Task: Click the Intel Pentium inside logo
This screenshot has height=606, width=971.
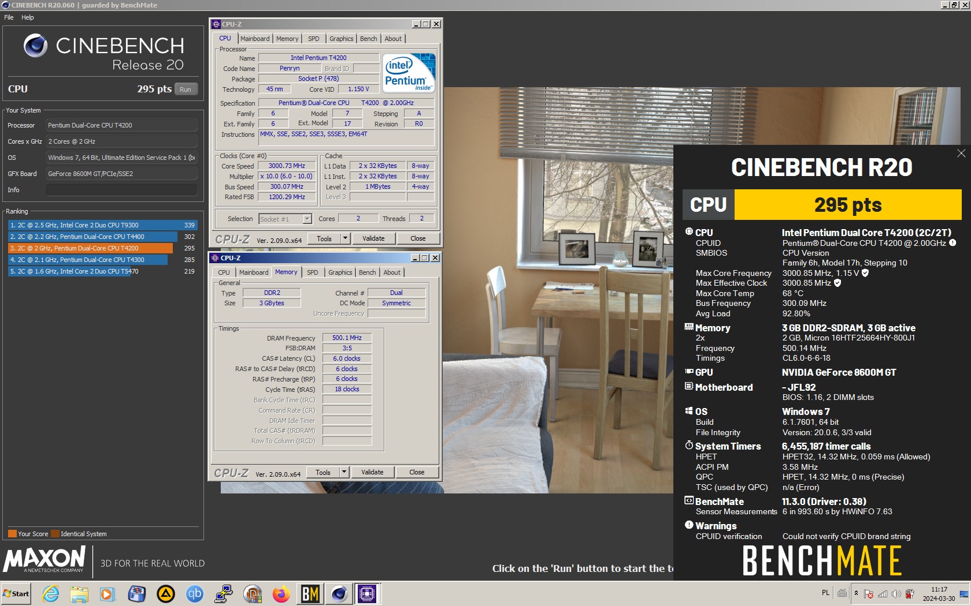Action: pyautogui.click(x=409, y=73)
